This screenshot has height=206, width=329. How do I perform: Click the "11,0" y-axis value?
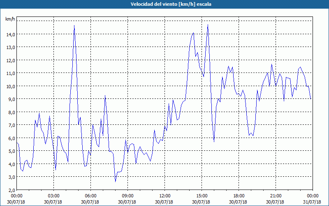[11, 73]
